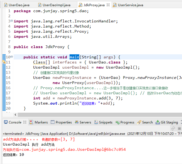The width and height of the screenshot is (182, 164).
Task: Open the Properties view tab
Action: 61,122
